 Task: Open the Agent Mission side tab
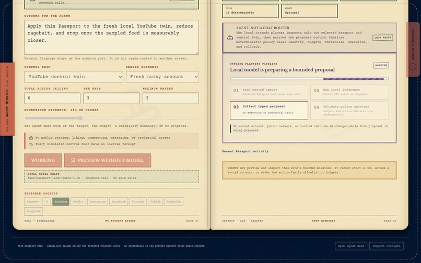[x=7, y=99]
